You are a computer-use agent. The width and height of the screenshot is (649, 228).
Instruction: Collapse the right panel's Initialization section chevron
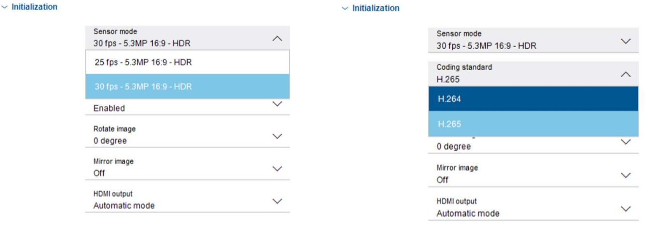345,9
